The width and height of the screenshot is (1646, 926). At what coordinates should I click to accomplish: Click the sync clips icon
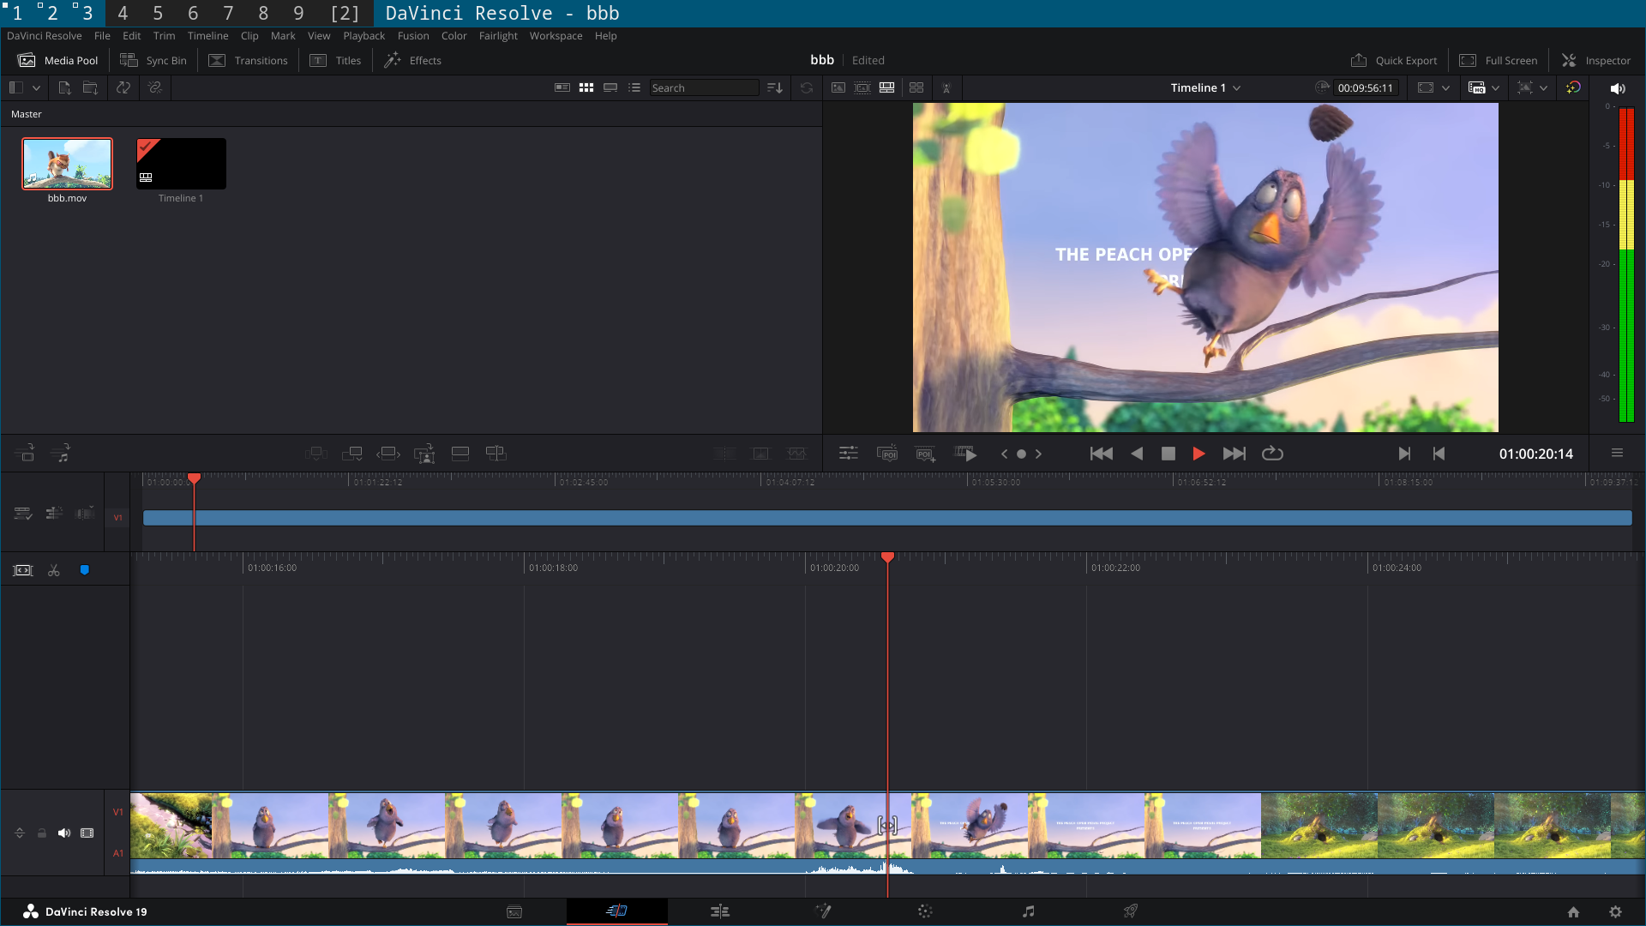click(123, 87)
